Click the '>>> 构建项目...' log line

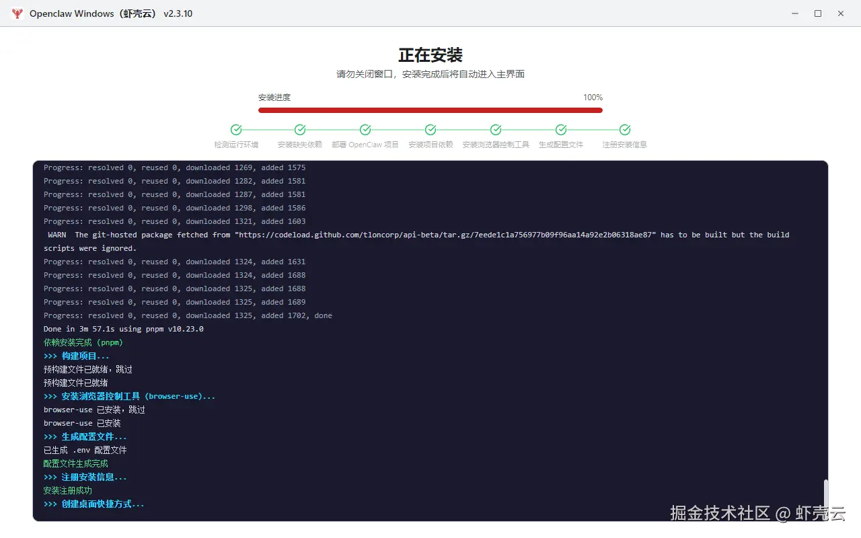coord(77,356)
